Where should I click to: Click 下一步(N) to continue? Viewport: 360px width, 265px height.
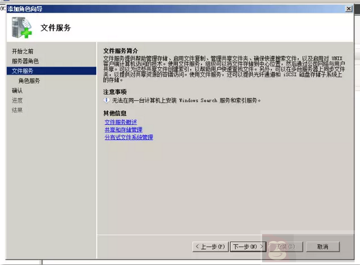tap(248, 247)
